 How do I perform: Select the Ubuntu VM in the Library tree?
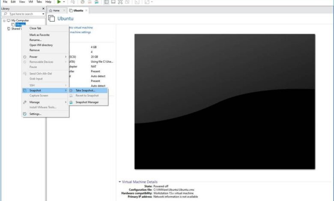(x=21, y=24)
